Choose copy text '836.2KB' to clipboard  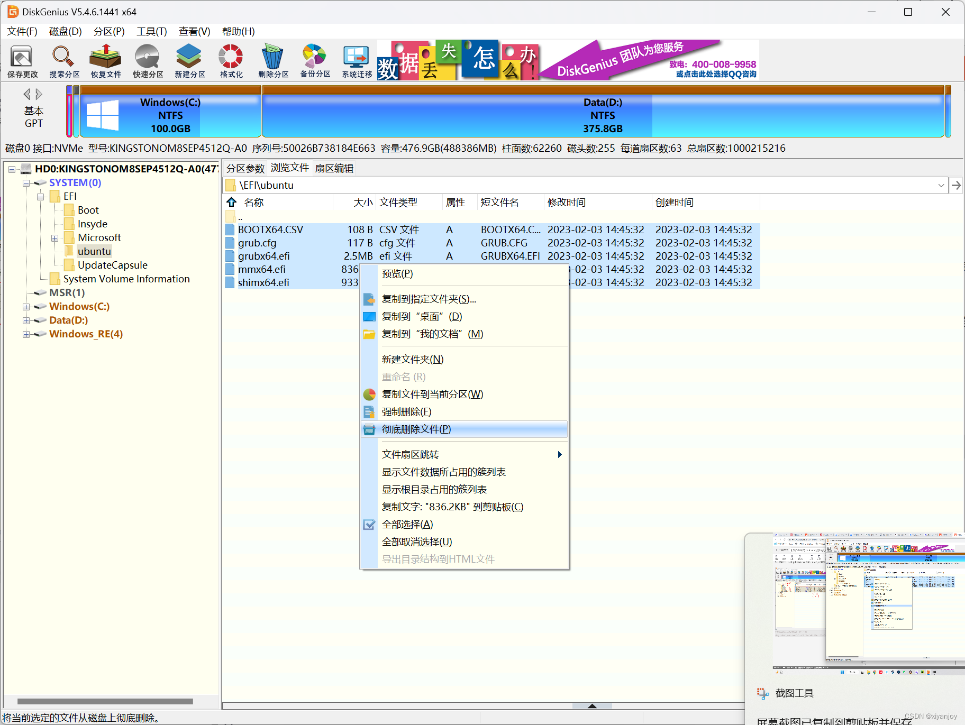point(465,507)
